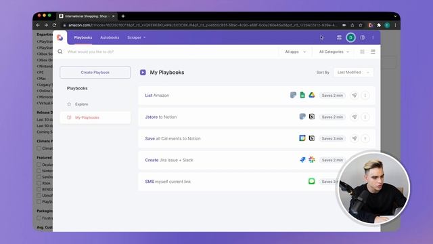
Task: Open the Chrome three-dot menu
Action: tap(395, 25)
